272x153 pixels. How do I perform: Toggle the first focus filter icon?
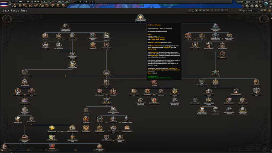tap(189, 11)
